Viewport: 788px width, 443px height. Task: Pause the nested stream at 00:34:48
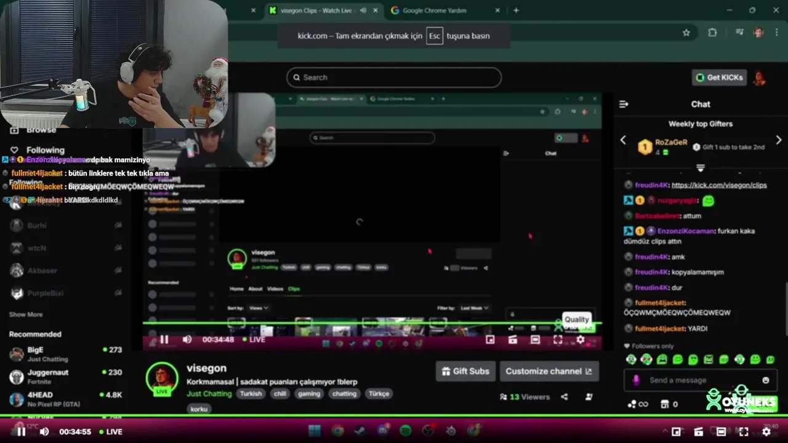tap(164, 340)
